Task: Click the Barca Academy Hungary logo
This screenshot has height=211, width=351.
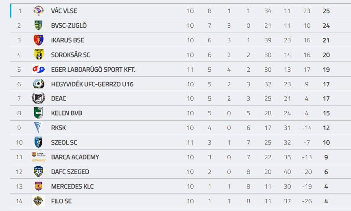Action: (38, 157)
